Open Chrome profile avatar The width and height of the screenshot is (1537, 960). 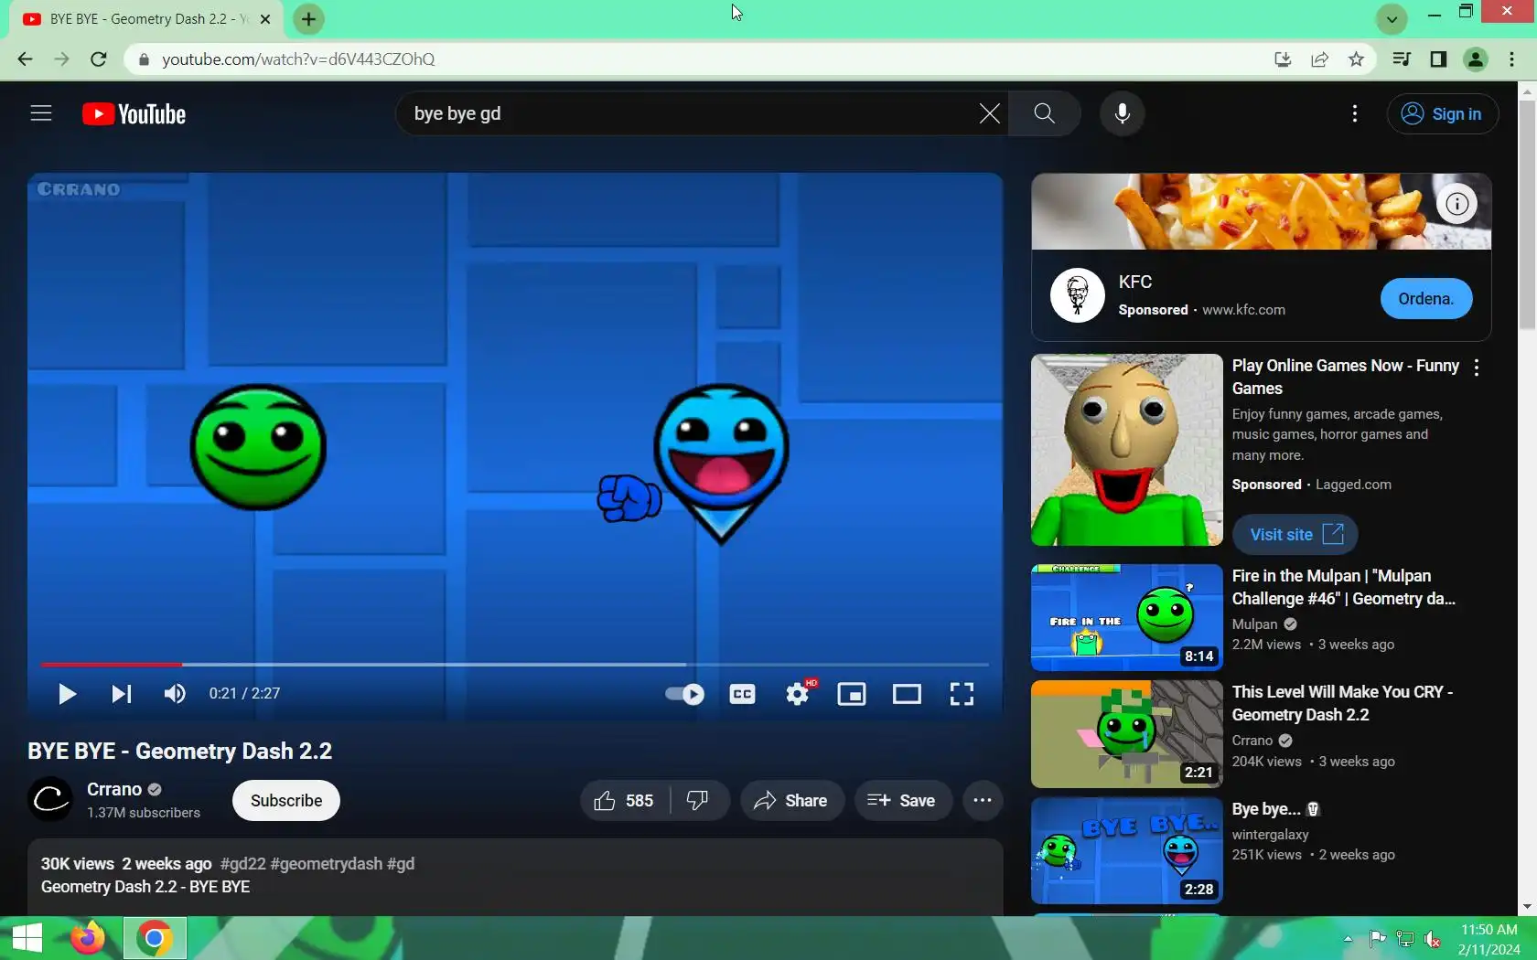coord(1475,59)
